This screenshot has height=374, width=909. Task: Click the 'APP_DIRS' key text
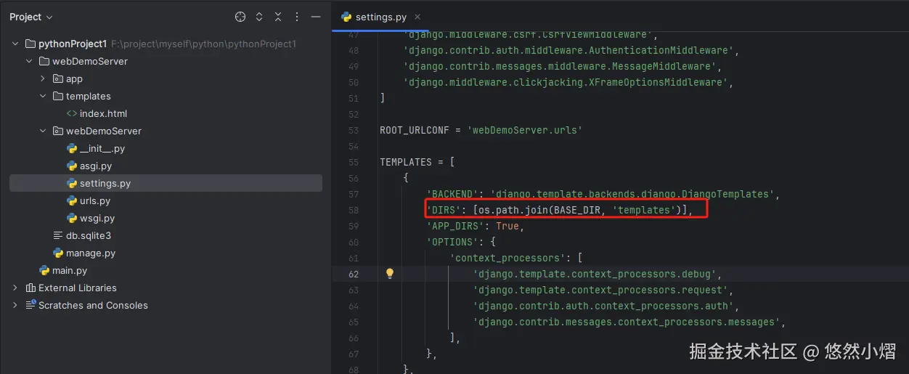click(455, 226)
